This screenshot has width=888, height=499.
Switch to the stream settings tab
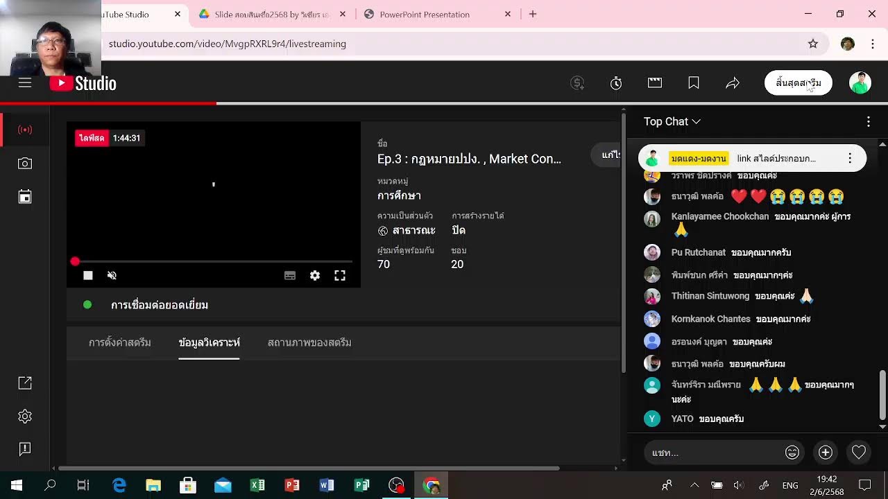pos(120,342)
